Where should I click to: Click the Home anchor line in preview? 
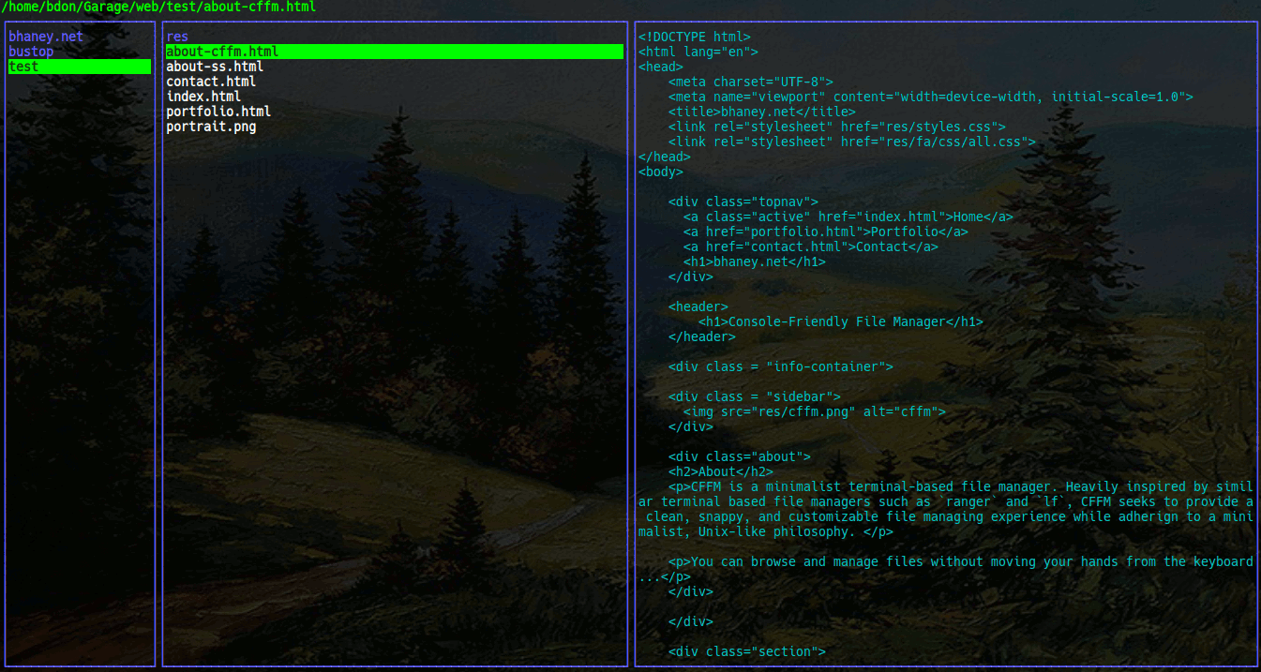tap(848, 217)
